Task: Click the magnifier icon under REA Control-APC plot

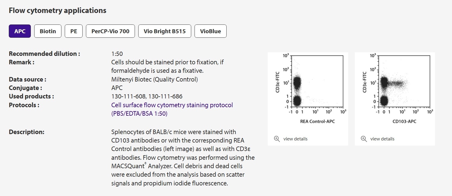Action: point(277,139)
